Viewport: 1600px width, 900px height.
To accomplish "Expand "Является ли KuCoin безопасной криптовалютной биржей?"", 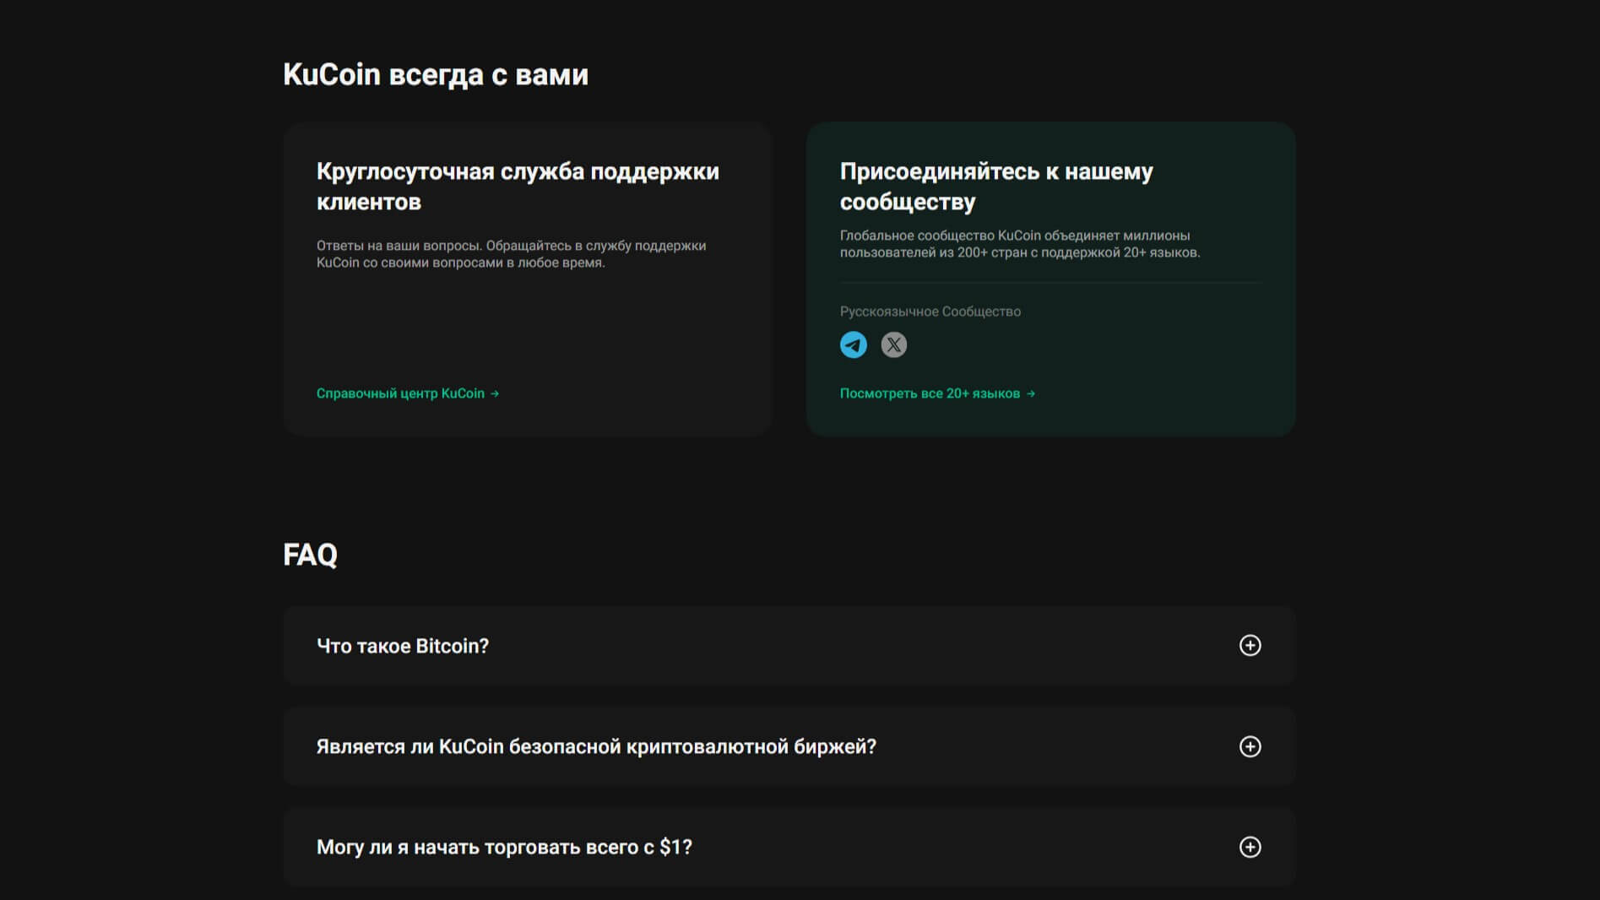I will click(x=596, y=746).
